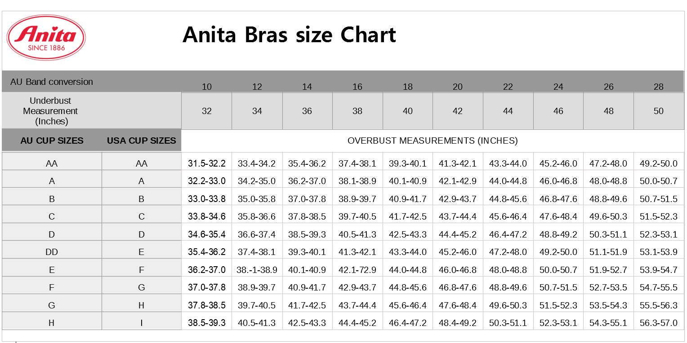The image size is (687, 343).
Task: Click the 48.8-49.2 overbust cell
Action: pyautogui.click(x=558, y=234)
